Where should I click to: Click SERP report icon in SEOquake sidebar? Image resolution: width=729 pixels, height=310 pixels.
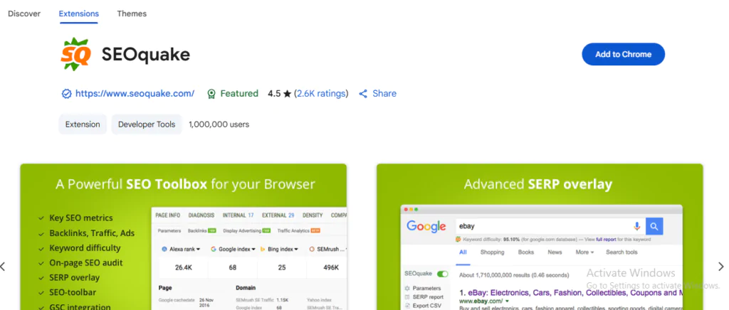407,297
